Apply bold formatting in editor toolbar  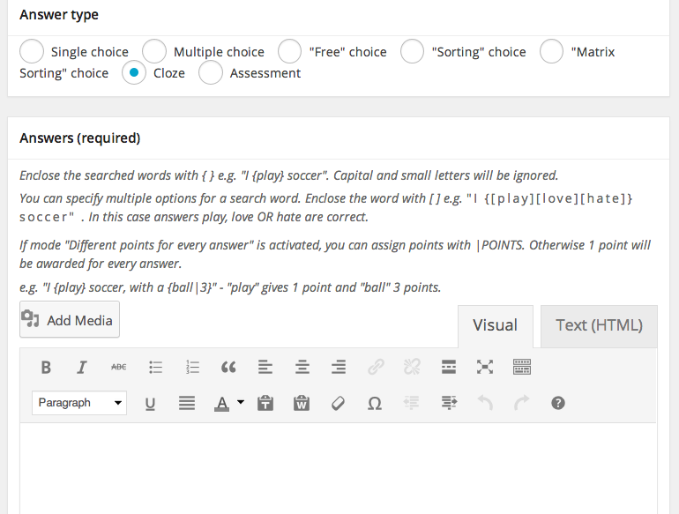pos(46,367)
